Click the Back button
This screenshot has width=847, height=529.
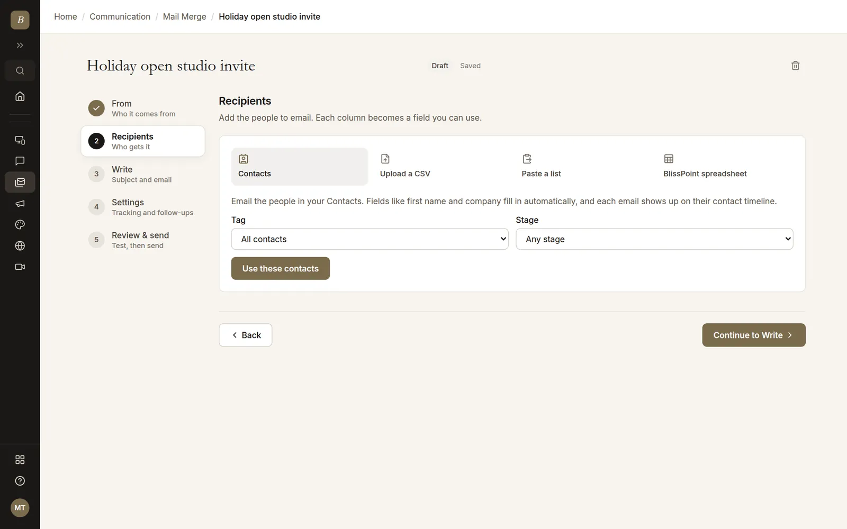coord(246,335)
